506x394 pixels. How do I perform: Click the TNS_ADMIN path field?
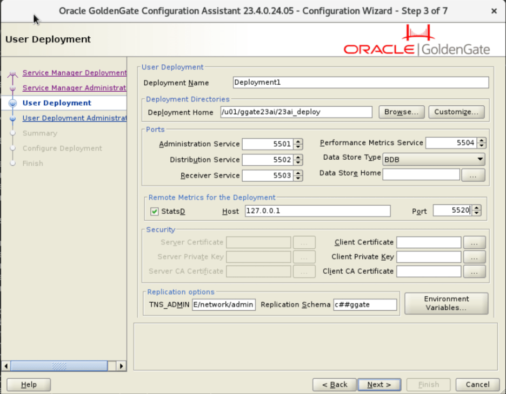coord(224,305)
